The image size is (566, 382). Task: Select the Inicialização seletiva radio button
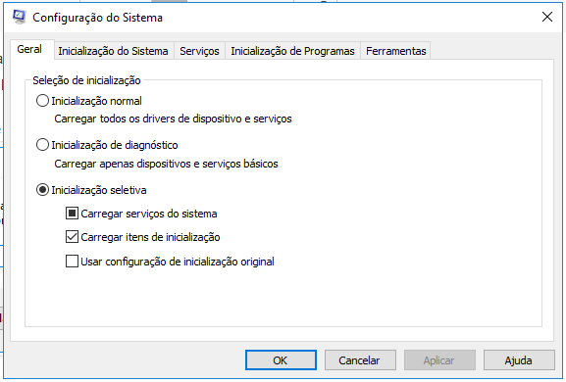tap(42, 190)
